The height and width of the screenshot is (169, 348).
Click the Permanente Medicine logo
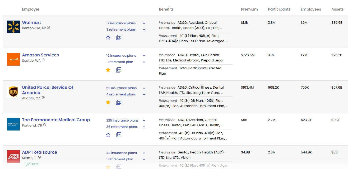(13, 124)
